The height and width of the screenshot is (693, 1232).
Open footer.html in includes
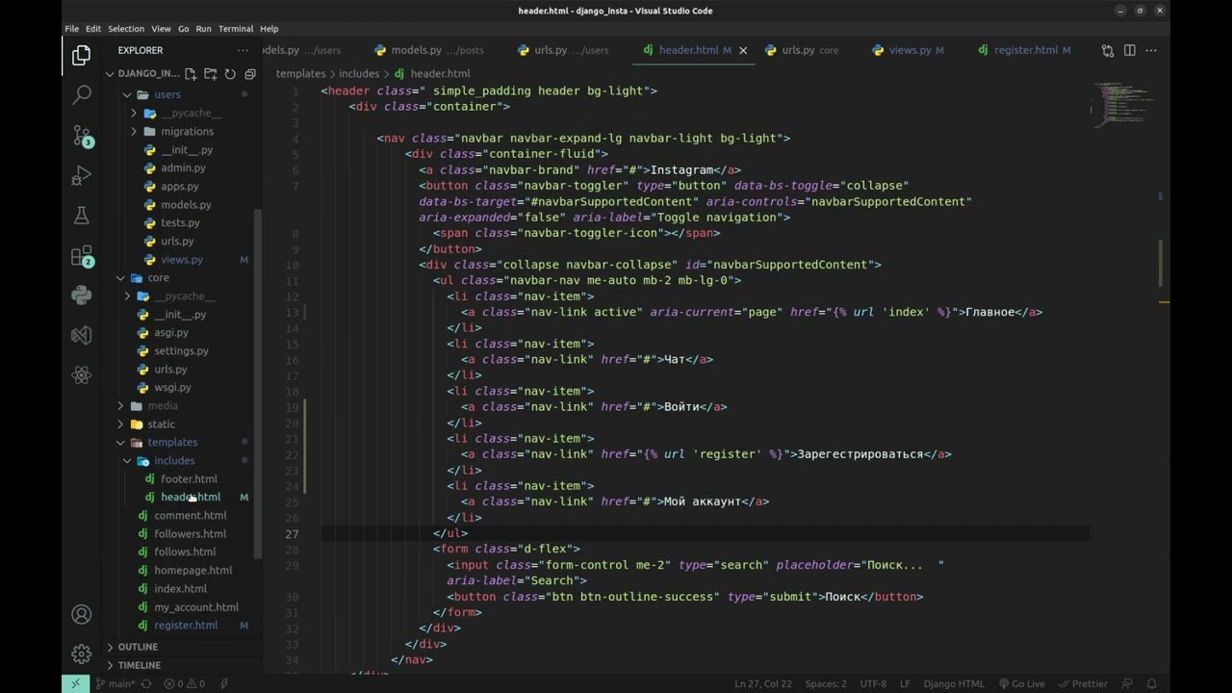pos(189,478)
